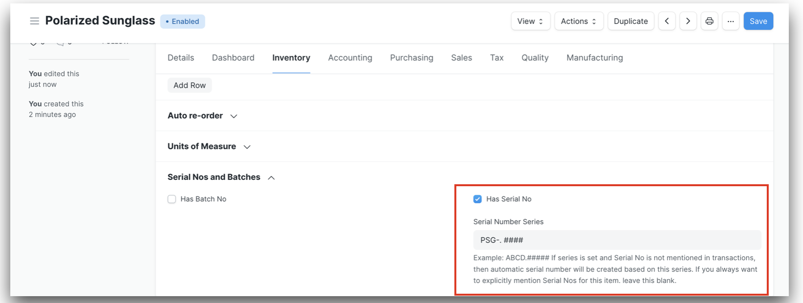Open the Actions dropdown

[578, 21]
